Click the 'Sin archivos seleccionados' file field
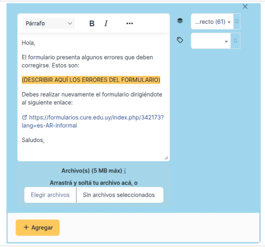This screenshot has height=247, width=265. tap(120, 195)
